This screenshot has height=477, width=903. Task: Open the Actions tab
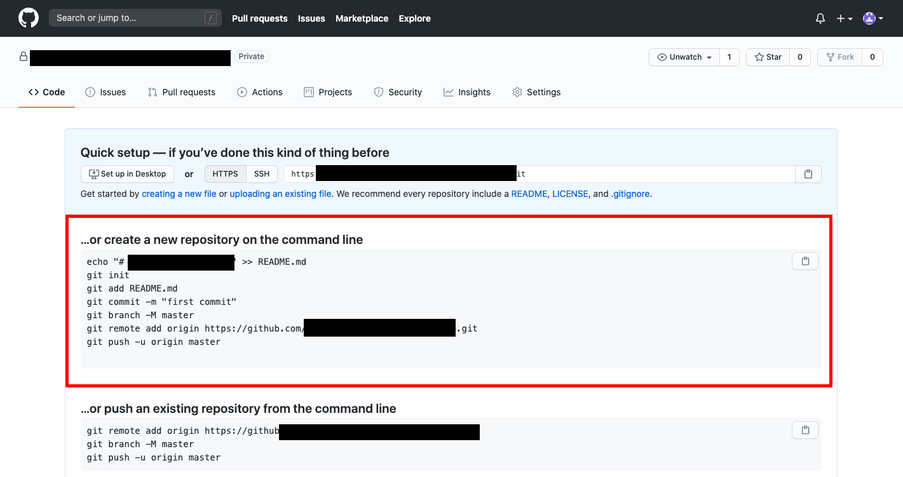coord(259,92)
